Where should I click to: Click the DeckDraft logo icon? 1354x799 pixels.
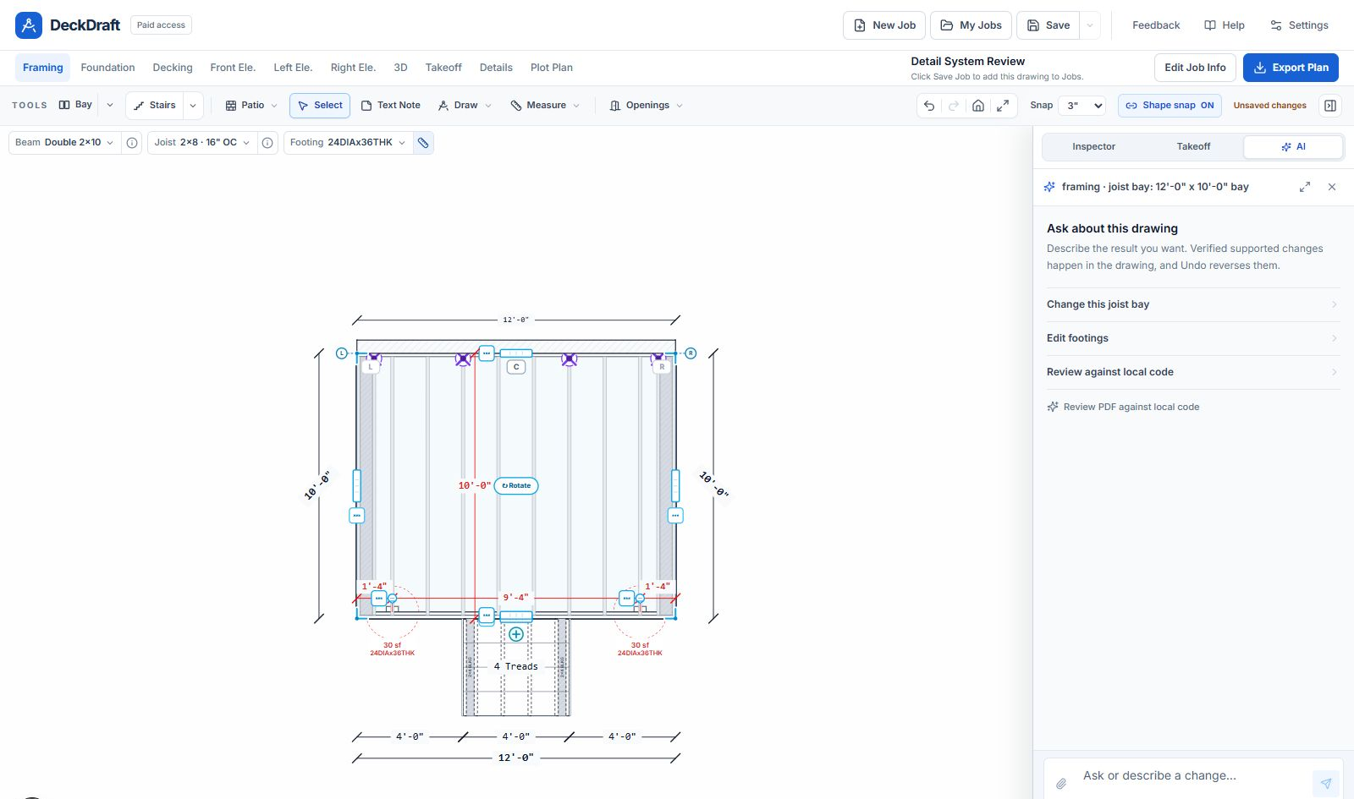click(29, 25)
